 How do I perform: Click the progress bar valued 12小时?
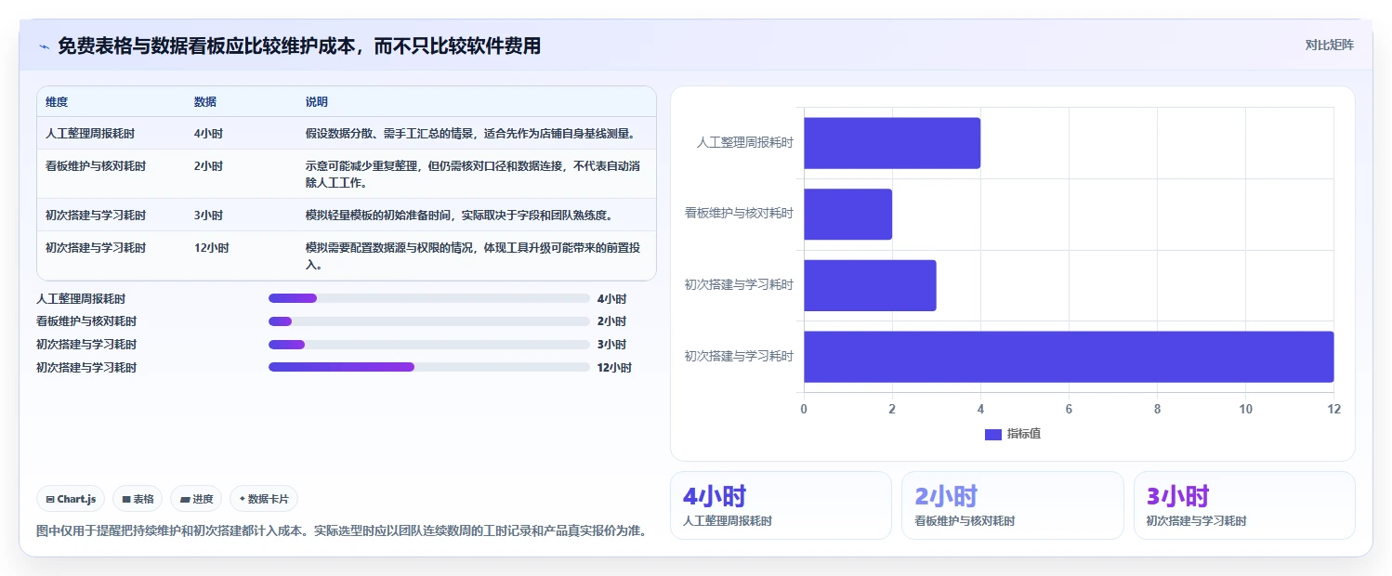point(429,367)
